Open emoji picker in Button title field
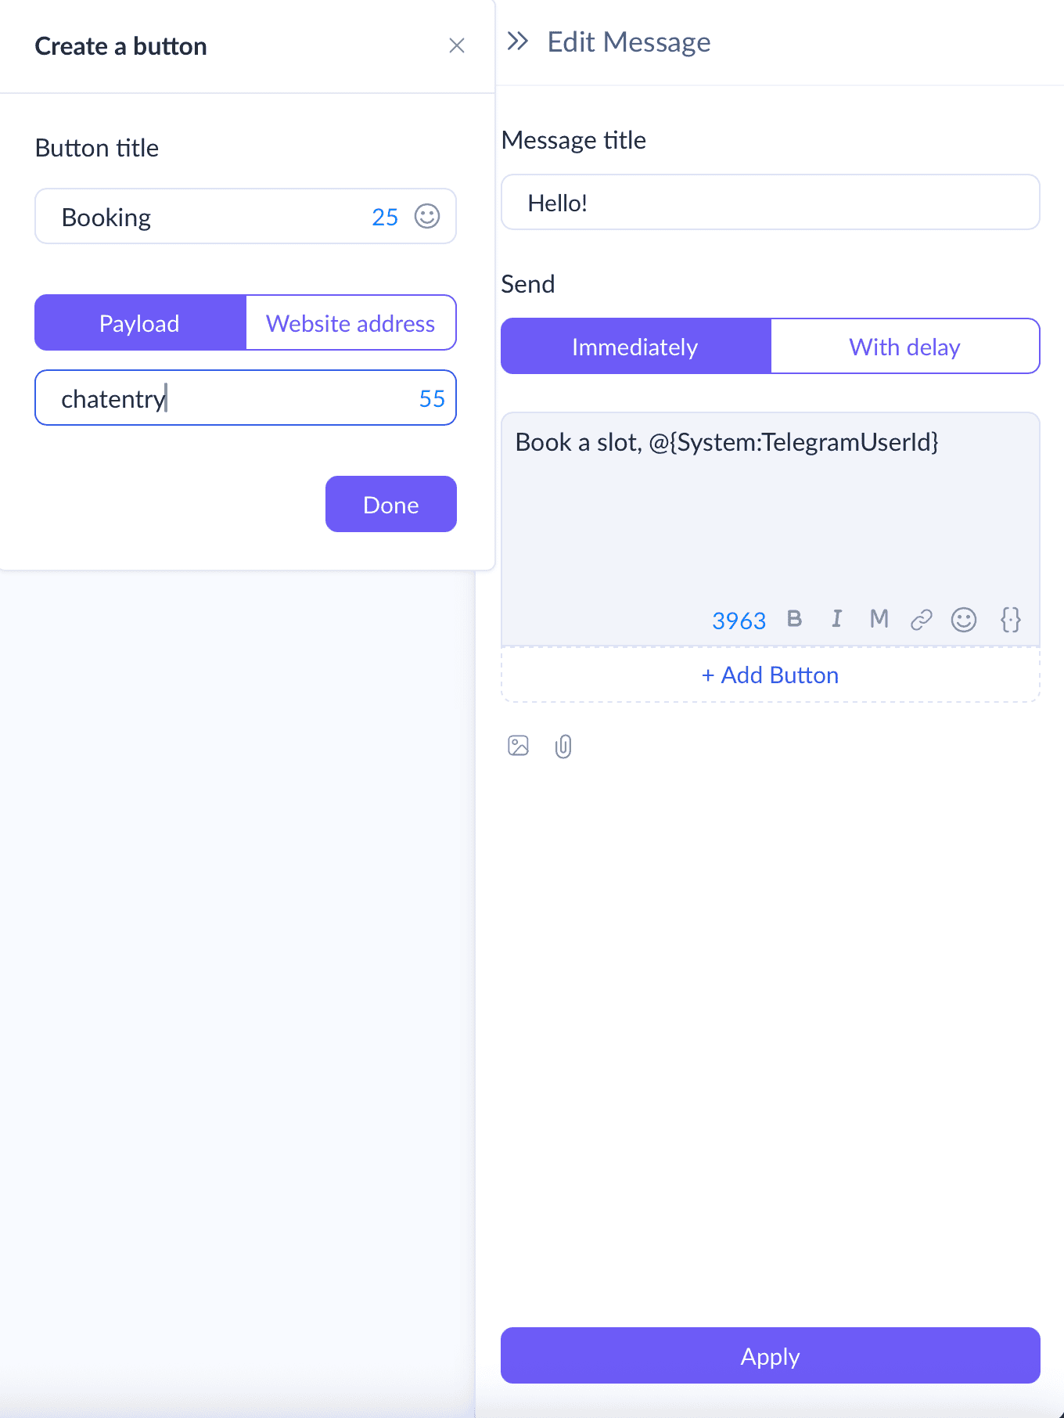1064x1418 pixels. click(427, 216)
